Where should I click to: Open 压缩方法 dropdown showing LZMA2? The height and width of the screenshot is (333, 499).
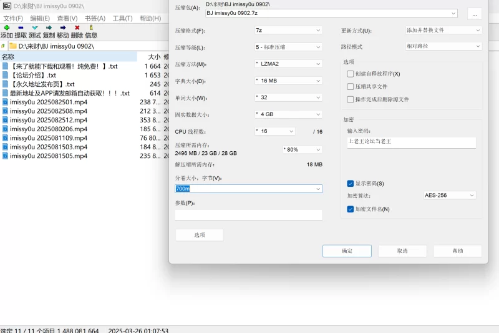pyautogui.click(x=288, y=64)
